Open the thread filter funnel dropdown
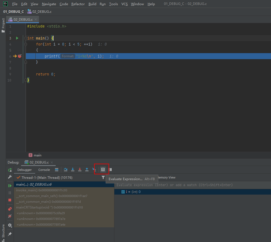This screenshot has height=242, width=271. pyautogui.click(x=103, y=177)
